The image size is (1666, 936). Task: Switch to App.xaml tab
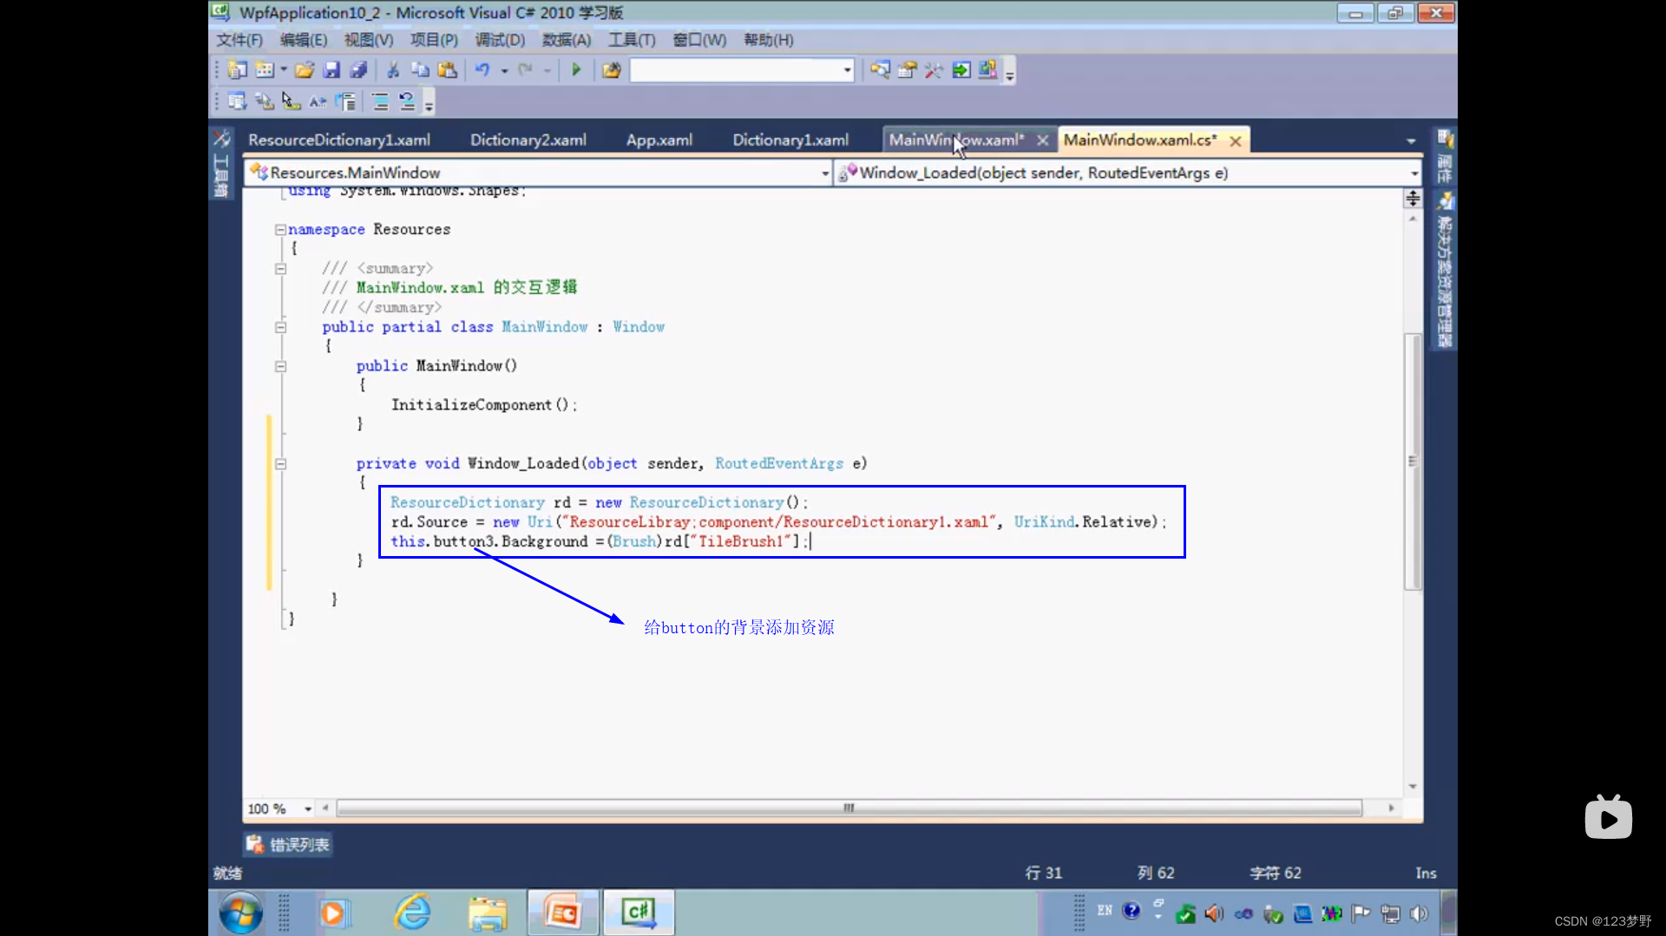659,140
